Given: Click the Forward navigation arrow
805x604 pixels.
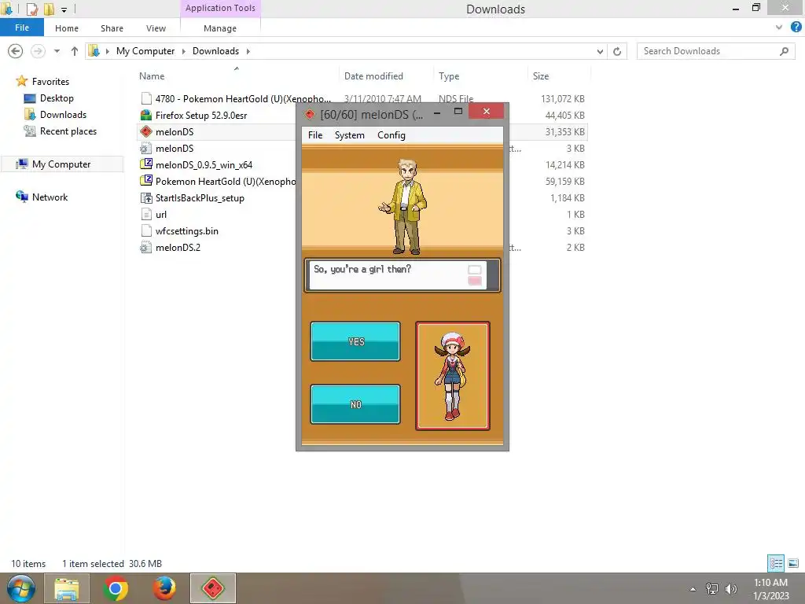Looking at the screenshot, I should point(38,51).
